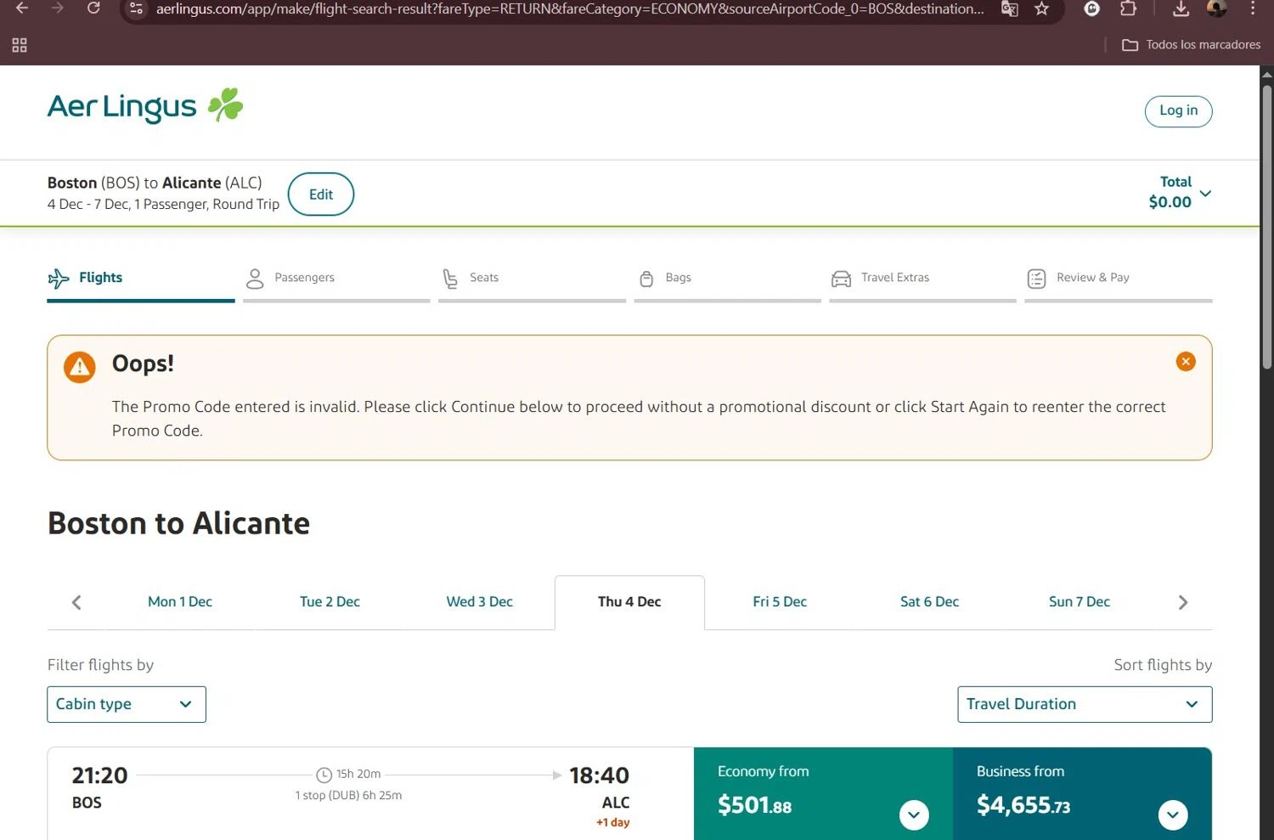Viewport: 1274px width, 840px height.
Task: Expand the Total price chevron
Action: click(1204, 194)
